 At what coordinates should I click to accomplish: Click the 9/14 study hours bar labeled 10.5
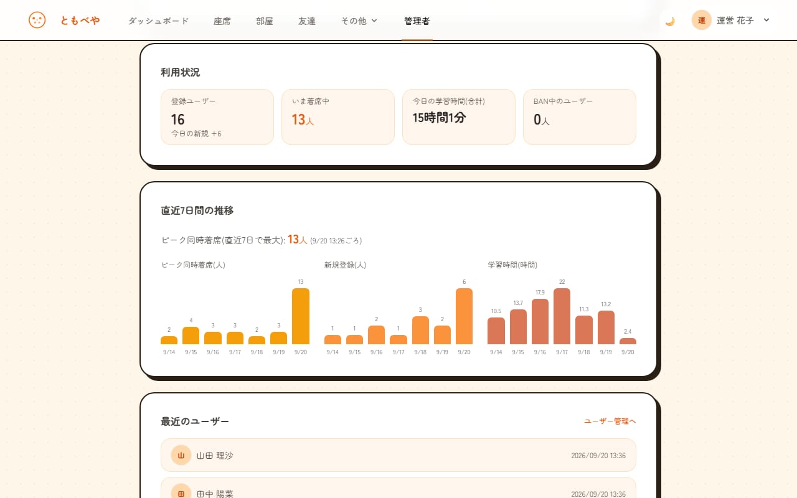tap(496, 331)
